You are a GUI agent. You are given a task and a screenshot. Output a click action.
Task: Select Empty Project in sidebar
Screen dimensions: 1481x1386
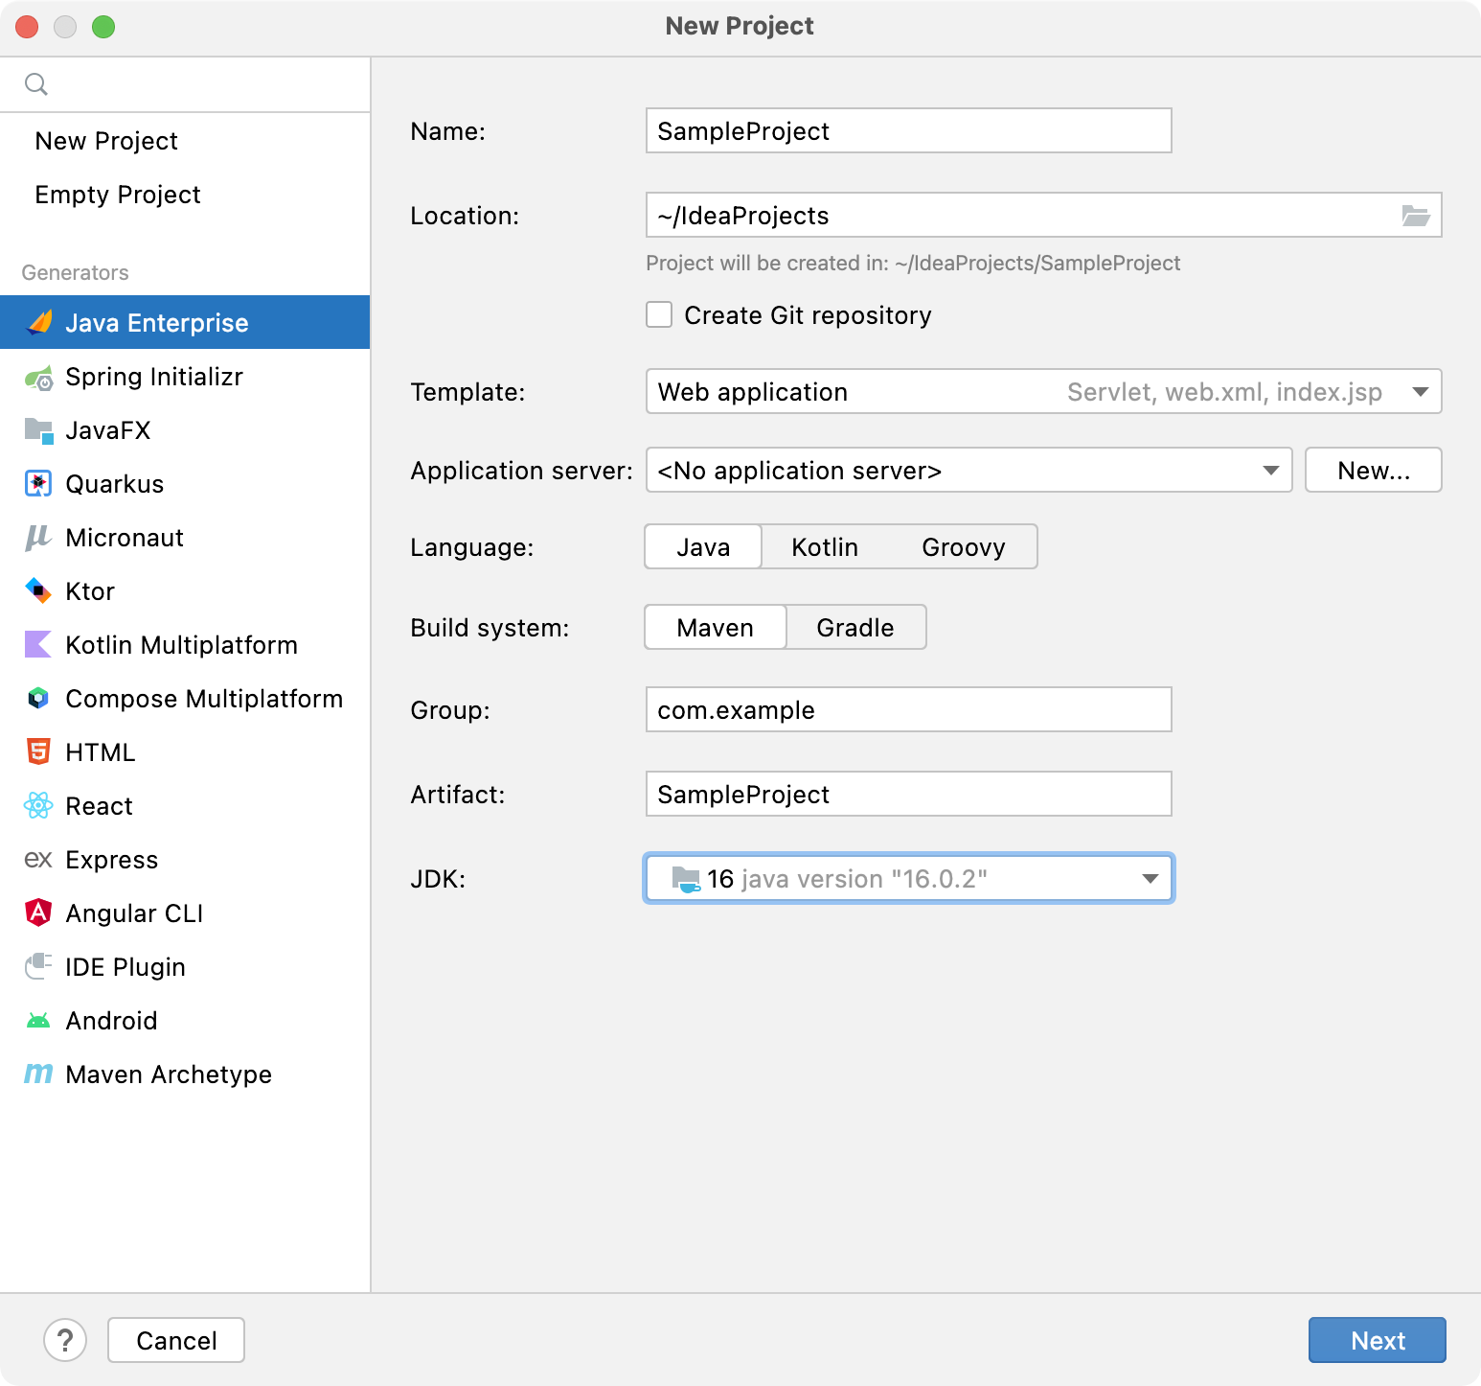pos(118,195)
